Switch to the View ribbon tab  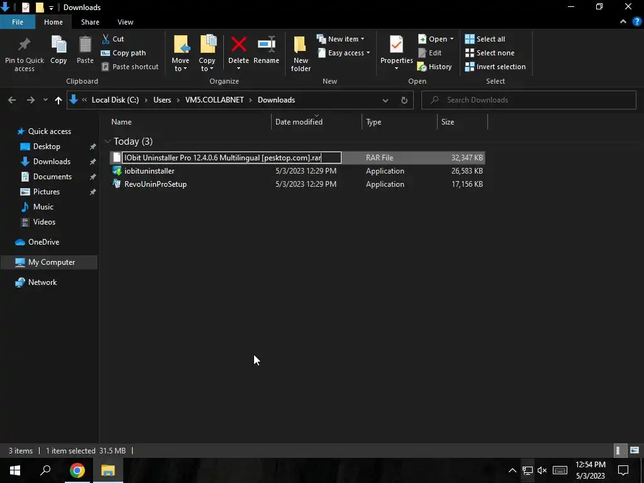[x=125, y=22]
